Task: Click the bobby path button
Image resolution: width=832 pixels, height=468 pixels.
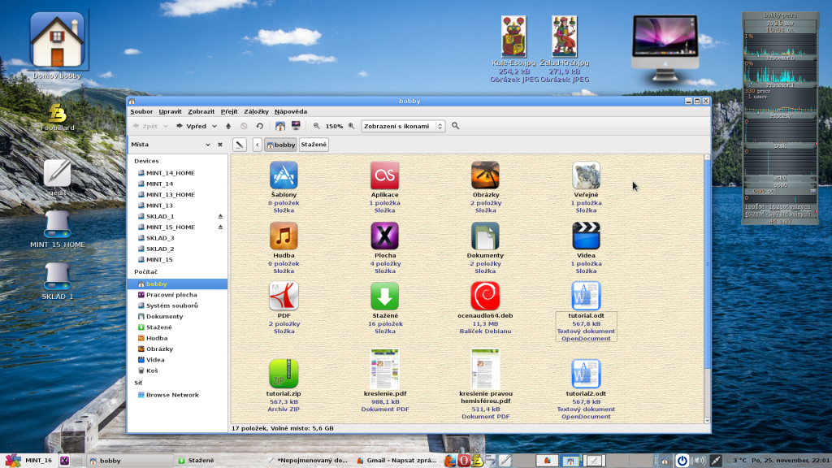Action: pyautogui.click(x=280, y=145)
